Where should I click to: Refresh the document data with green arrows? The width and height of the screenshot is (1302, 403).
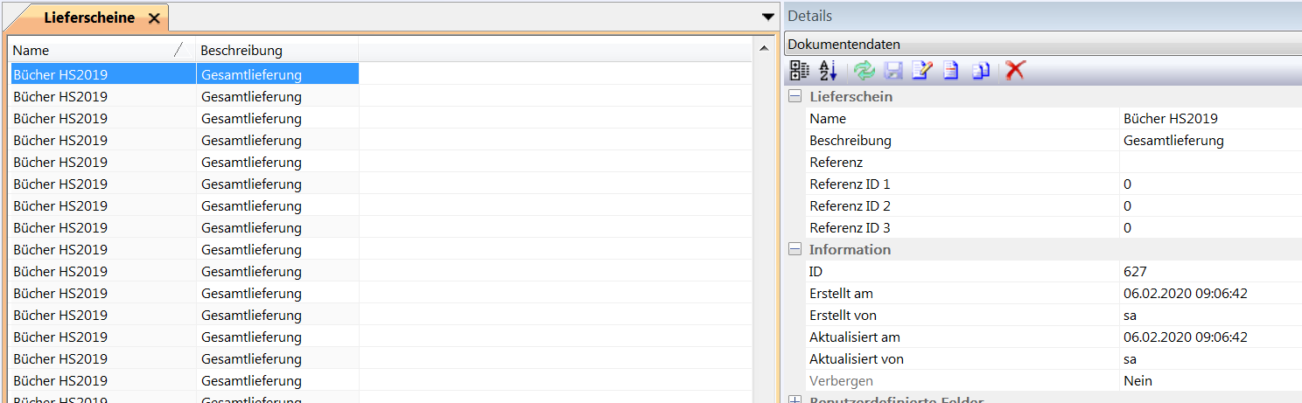pos(864,71)
